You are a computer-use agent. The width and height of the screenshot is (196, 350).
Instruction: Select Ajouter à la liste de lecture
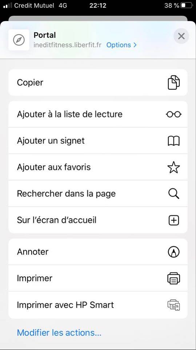coord(98,114)
